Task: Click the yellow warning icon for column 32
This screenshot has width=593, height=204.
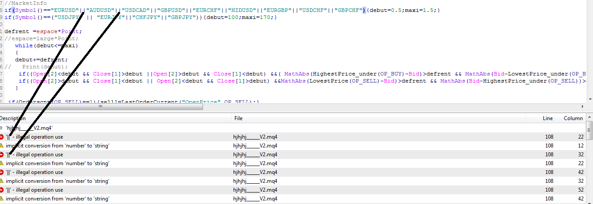Action: [x=2, y=181]
